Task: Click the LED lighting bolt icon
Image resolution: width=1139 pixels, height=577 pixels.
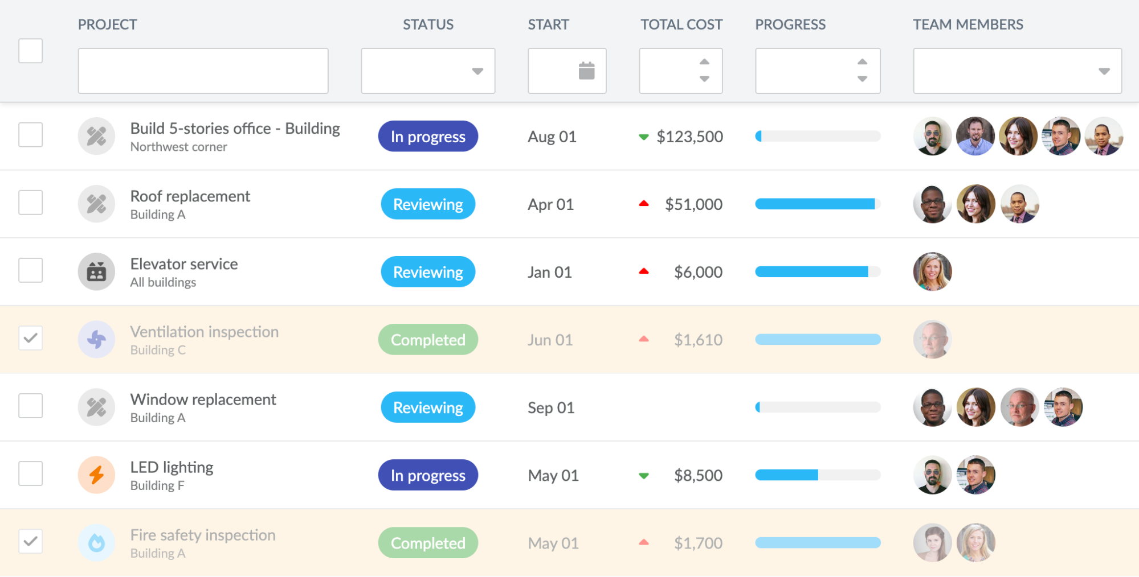Action: pos(96,475)
